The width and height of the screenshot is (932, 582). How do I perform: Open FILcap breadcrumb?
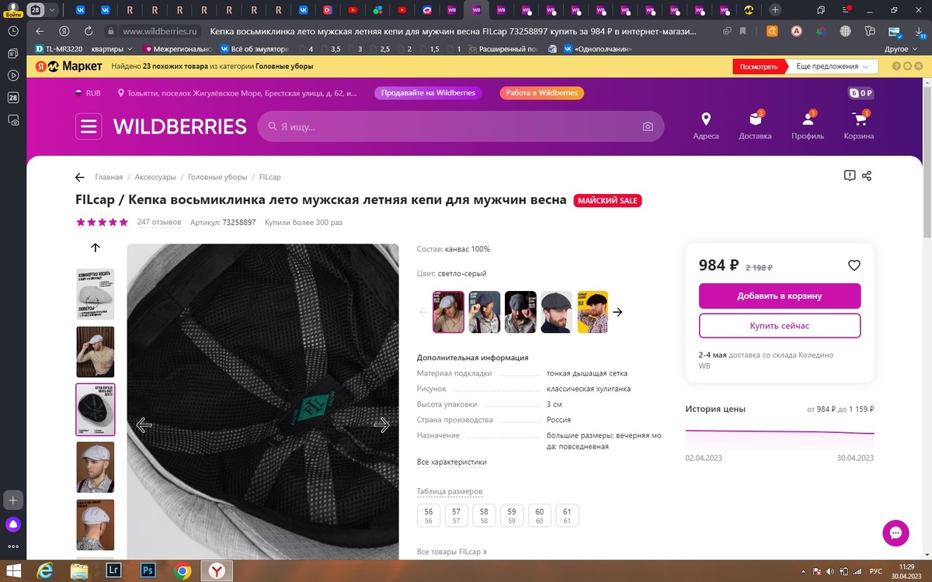[x=270, y=177]
